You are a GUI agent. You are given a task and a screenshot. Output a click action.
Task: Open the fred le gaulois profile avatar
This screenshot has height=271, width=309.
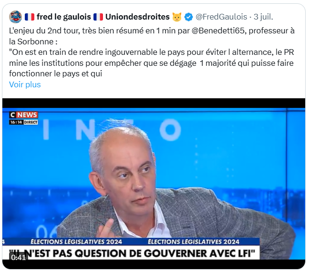coord(15,17)
